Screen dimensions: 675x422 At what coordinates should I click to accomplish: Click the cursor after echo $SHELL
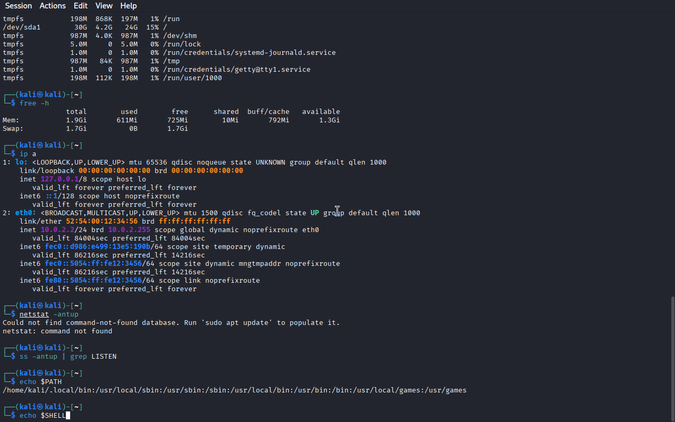[x=68, y=416]
